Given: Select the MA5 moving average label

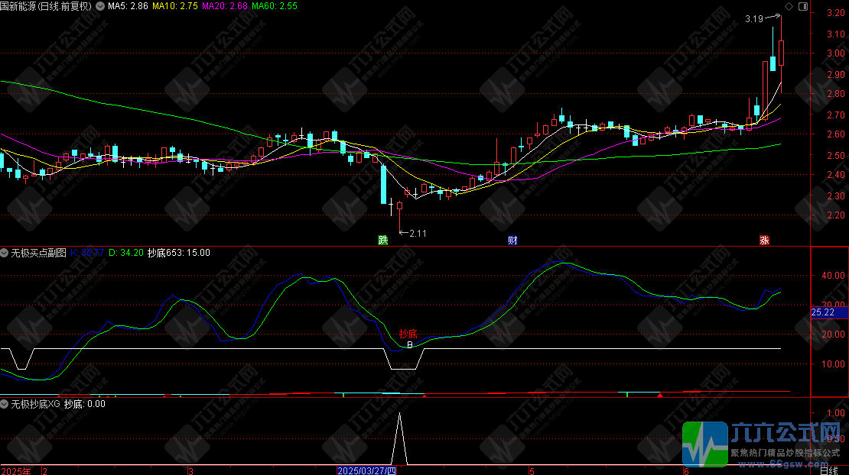Looking at the screenshot, I should [127, 6].
